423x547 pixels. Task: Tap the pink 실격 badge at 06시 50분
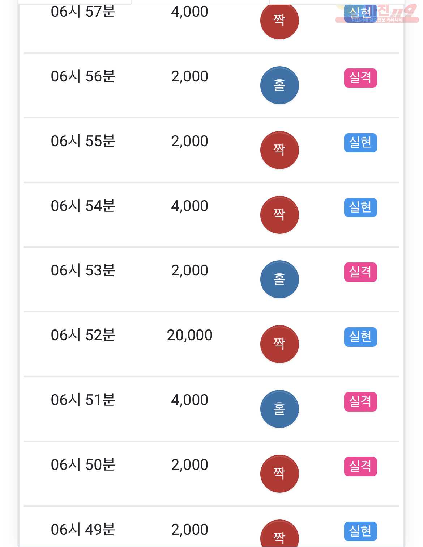pos(360,466)
